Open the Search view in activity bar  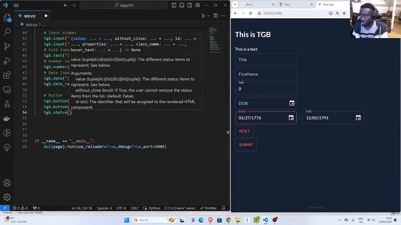(x=7, y=32)
